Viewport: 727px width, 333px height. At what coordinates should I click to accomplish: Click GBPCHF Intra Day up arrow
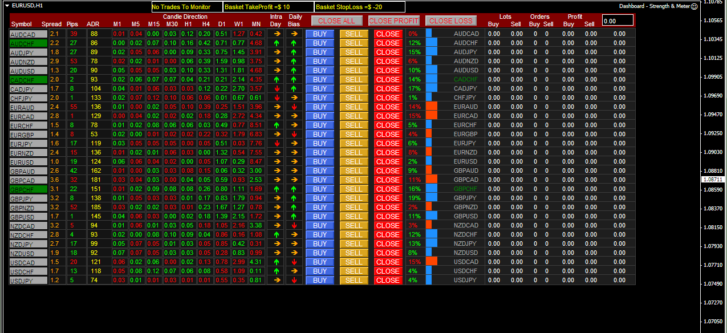coord(277,189)
